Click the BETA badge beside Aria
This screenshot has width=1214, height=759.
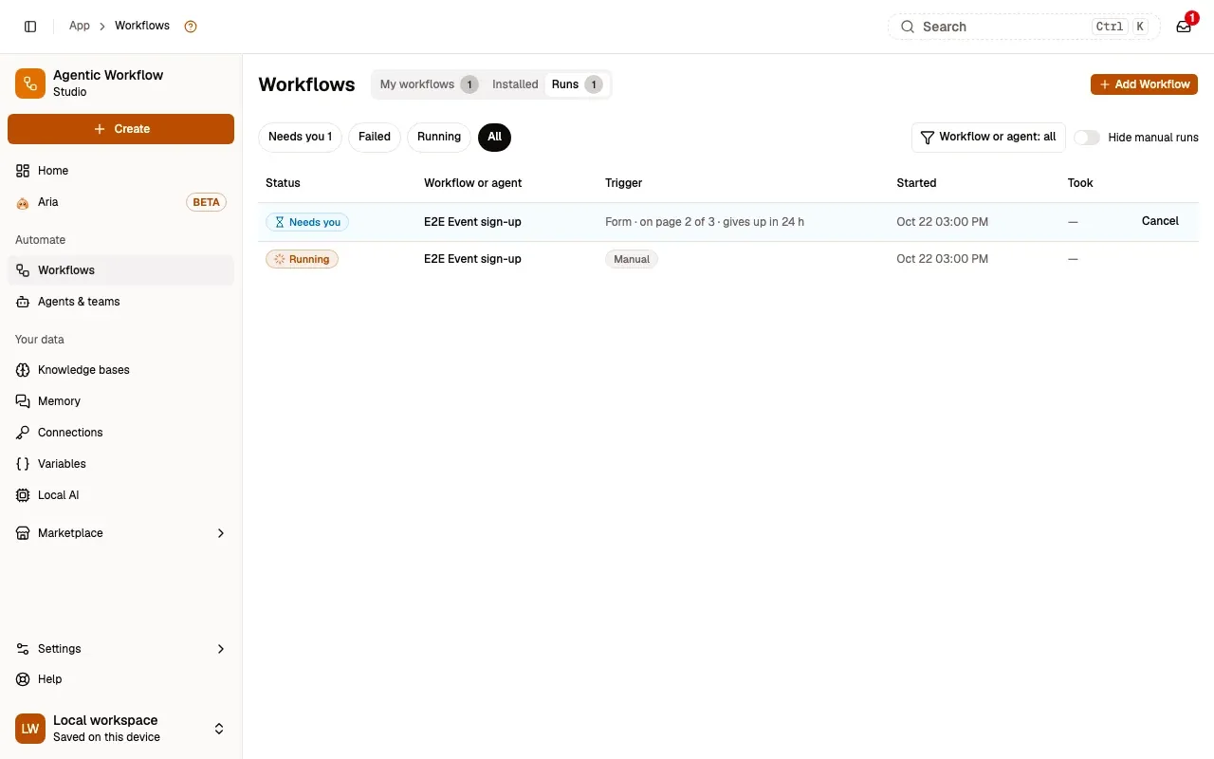click(206, 202)
